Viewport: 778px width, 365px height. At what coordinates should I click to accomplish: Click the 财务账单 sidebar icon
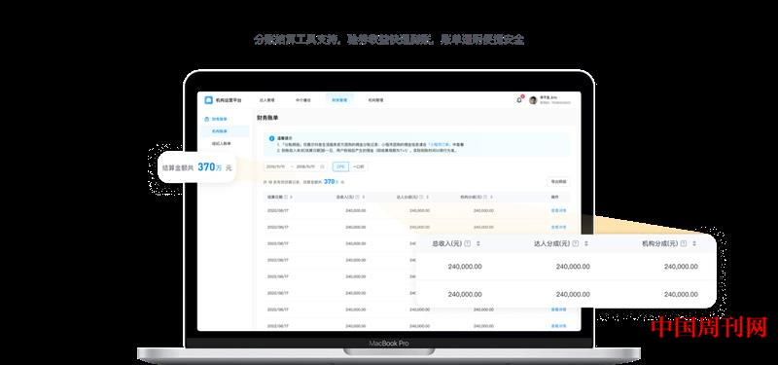207,119
